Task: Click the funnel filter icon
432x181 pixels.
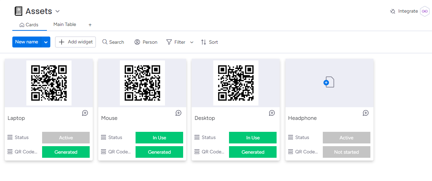Action: click(169, 42)
